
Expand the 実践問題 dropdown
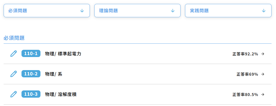[228, 11]
